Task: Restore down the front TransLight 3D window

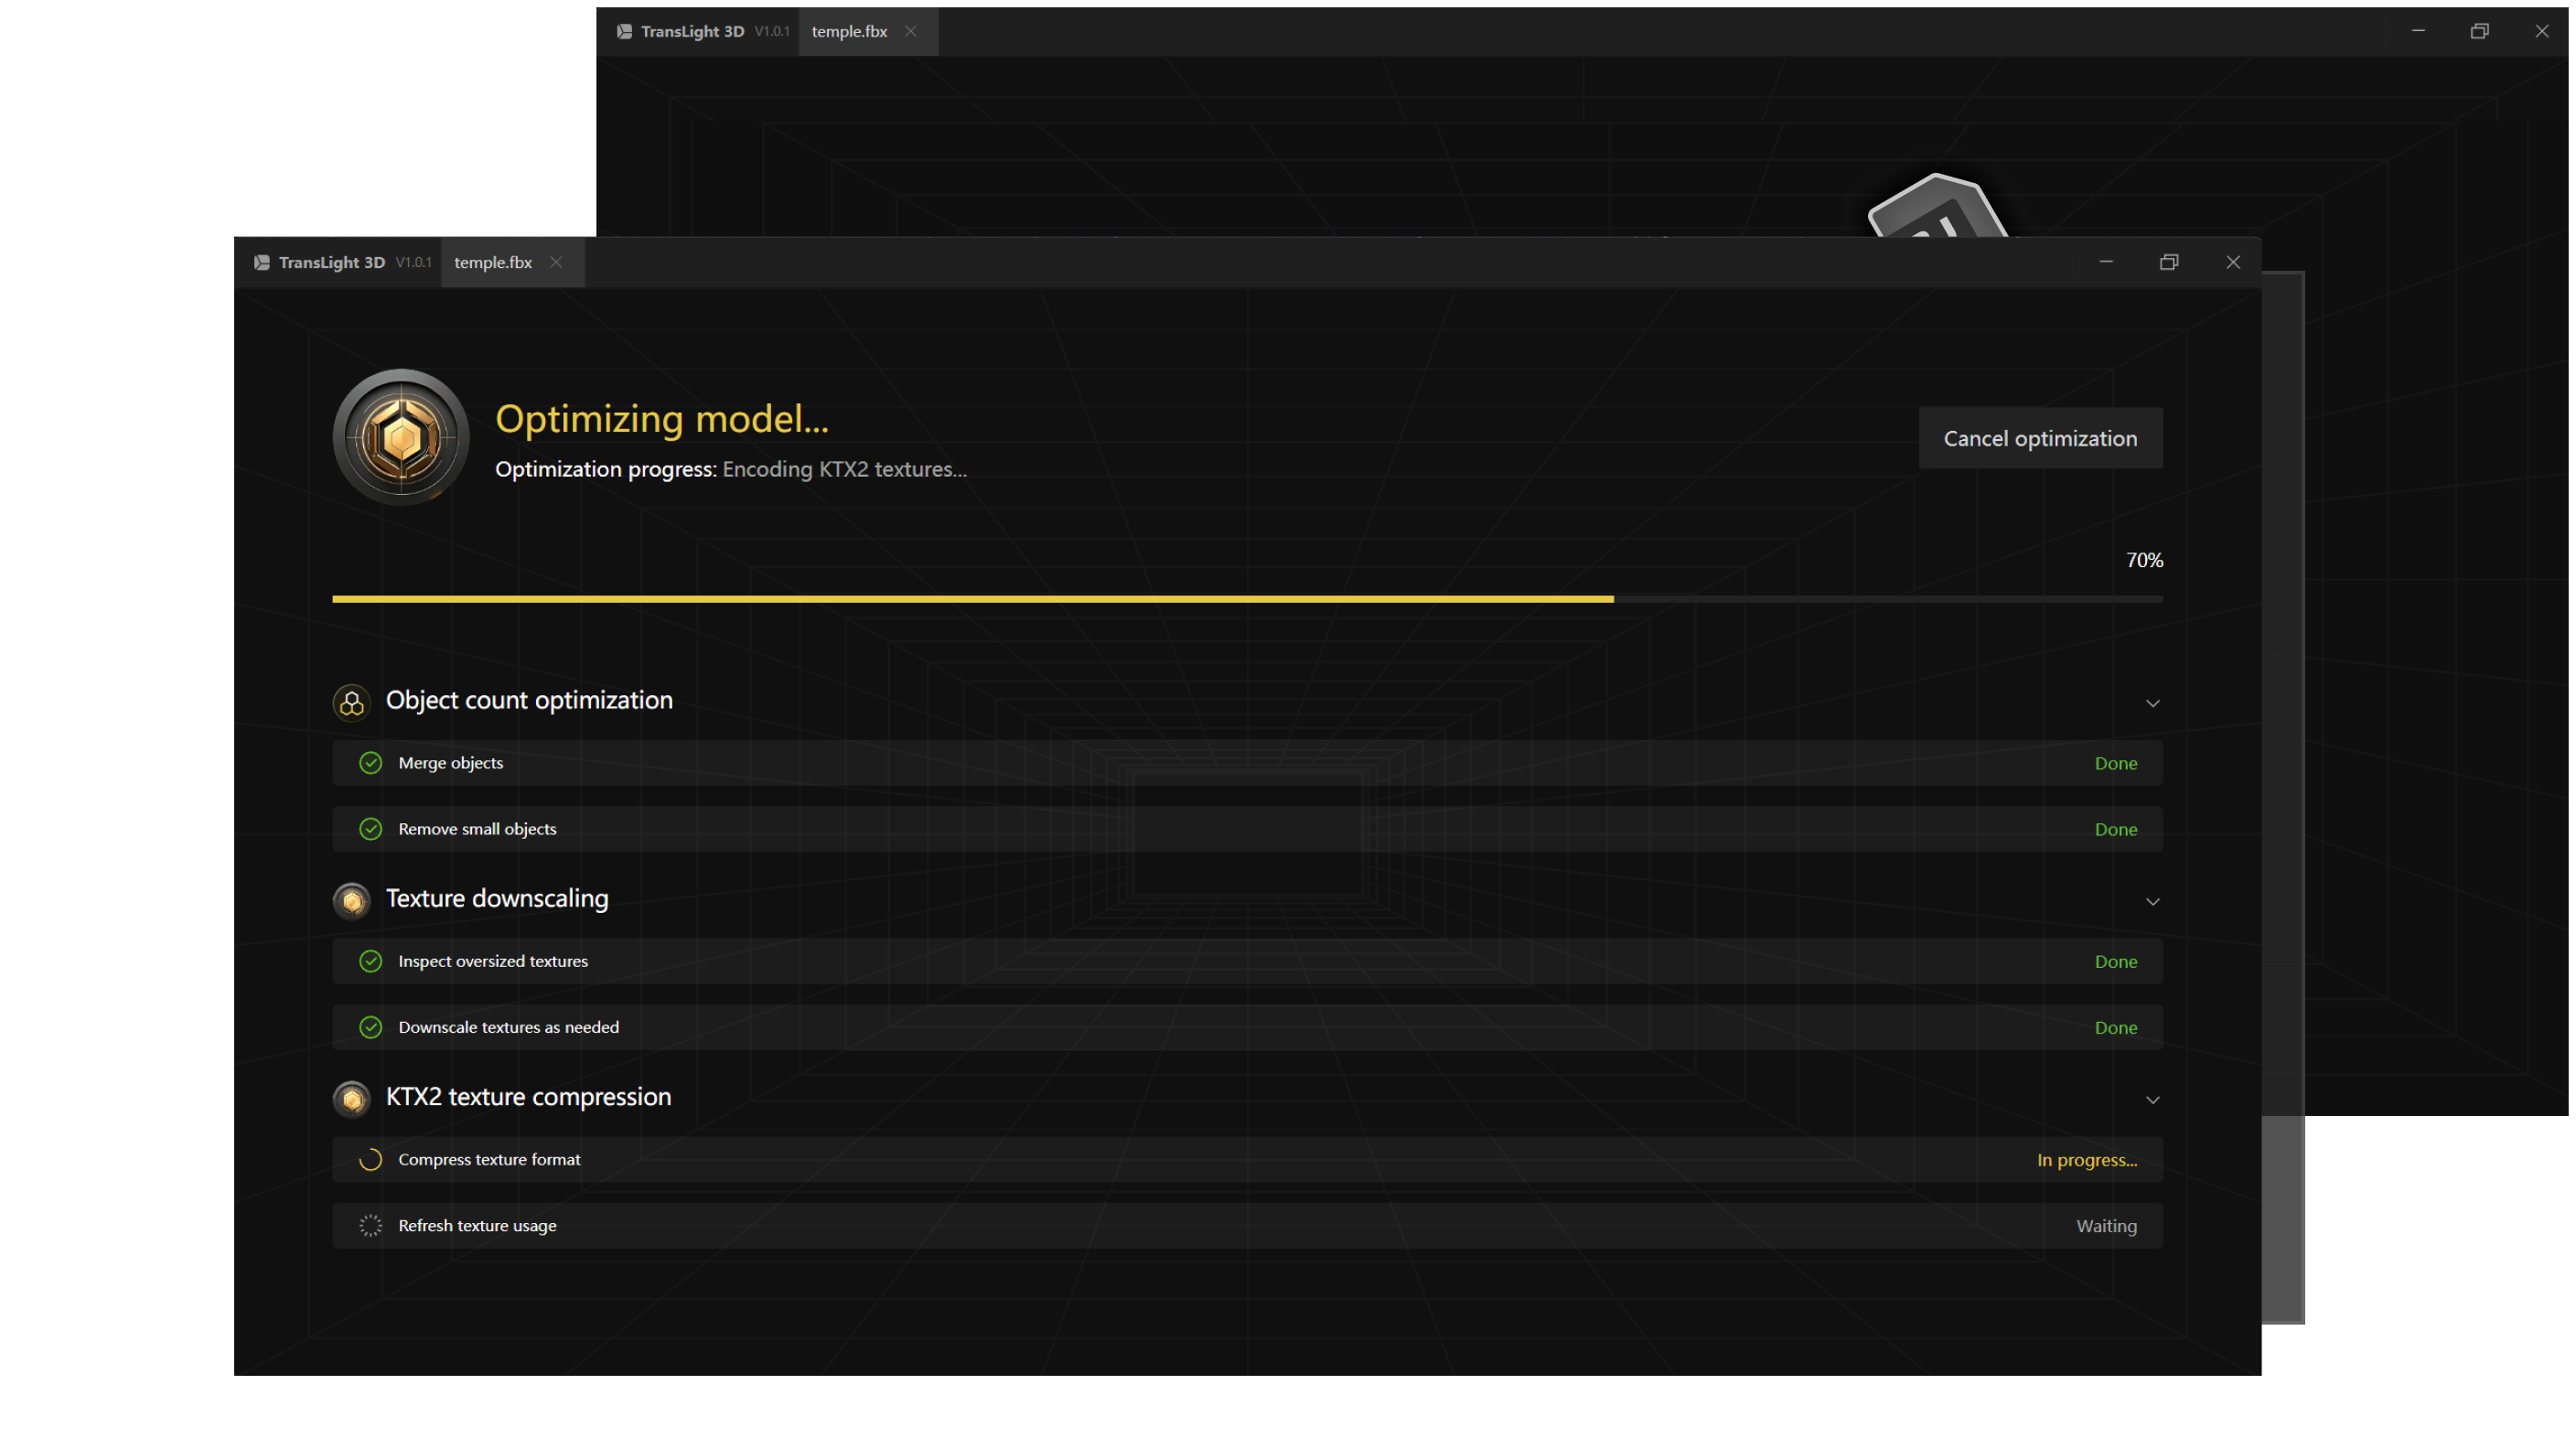Action: pos(2169,262)
